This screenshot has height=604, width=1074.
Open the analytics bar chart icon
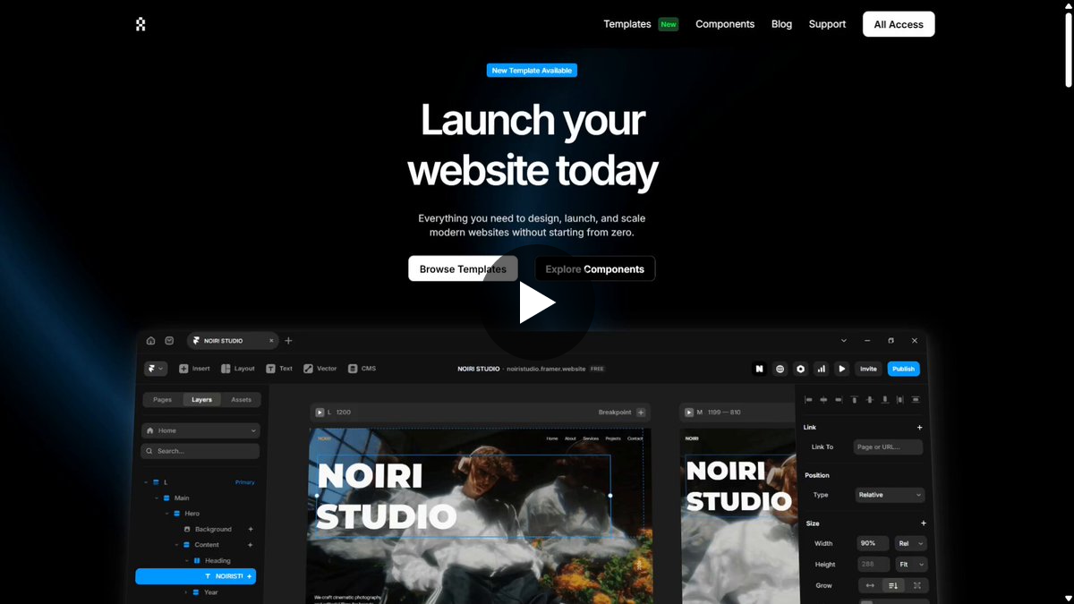[x=821, y=369]
